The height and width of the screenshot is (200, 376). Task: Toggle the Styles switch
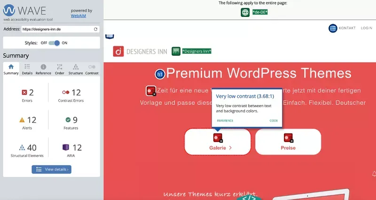click(x=55, y=43)
